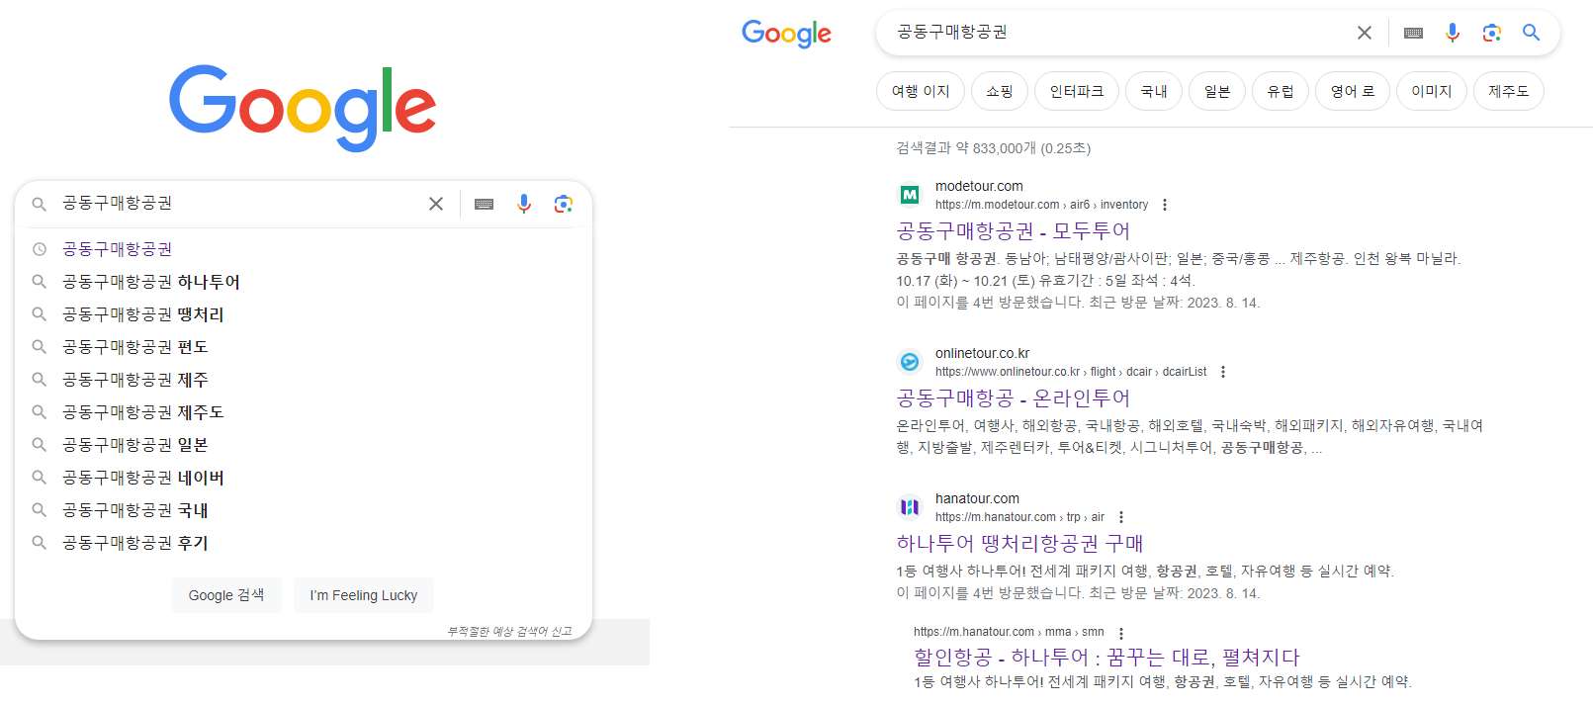Image resolution: width=1593 pixels, height=706 pixels.
Task: Choose suggestion 공동구매항공권 제주도
Action: point(304,412)
